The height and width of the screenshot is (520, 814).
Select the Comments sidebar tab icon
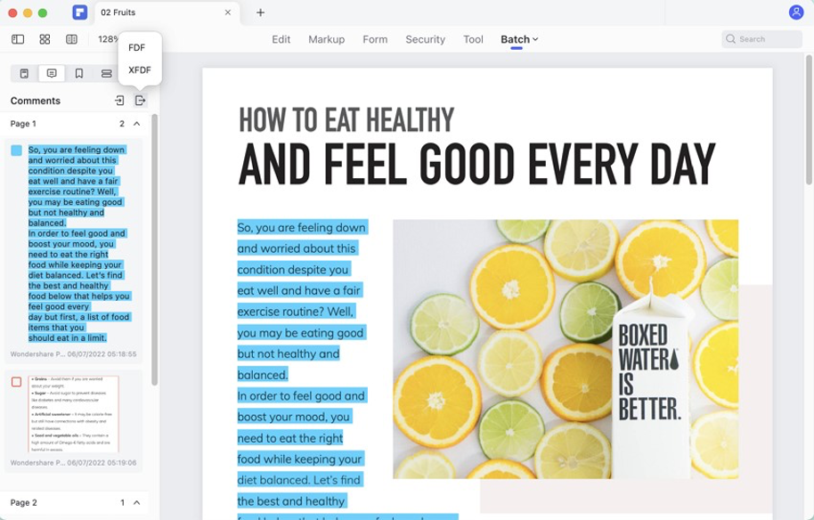[52, 74]
